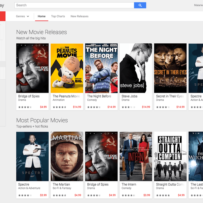Open the Bridge of Spies poster in New Movie Releases
203x203 pixels.
tap(32, 68)
